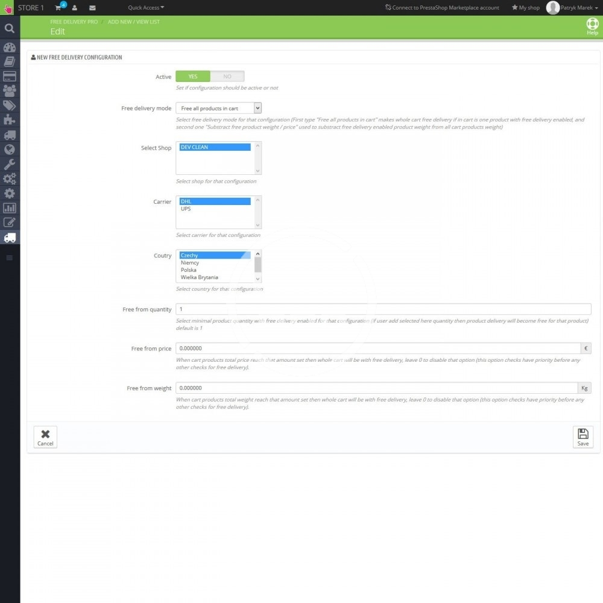
Task: Open Stats via the bar chart icon
Action: coord(9,208)
